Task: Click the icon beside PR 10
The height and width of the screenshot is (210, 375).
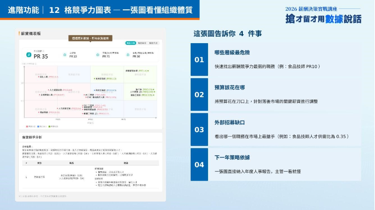Action: [65, 55]
